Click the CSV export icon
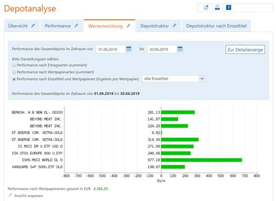This screenshot has height=201, width=276. click(206, 7)
